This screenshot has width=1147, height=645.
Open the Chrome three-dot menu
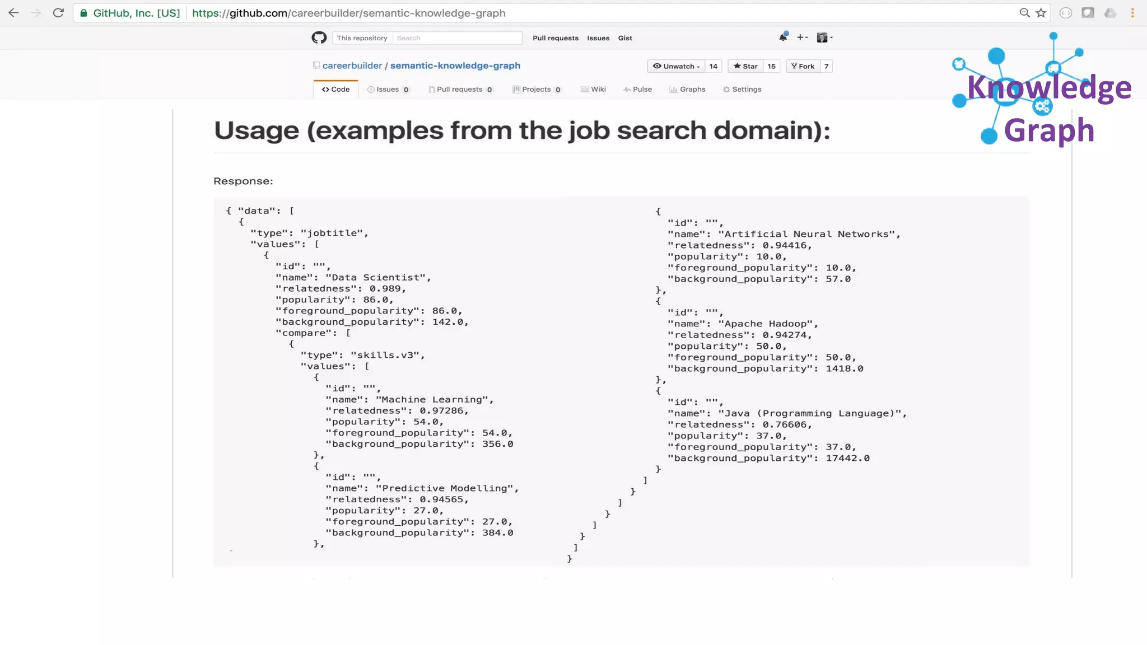(1132, 13)
